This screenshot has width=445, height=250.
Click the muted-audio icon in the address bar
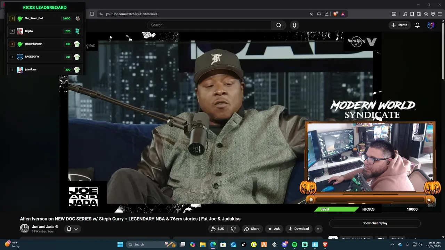(311, 14)
